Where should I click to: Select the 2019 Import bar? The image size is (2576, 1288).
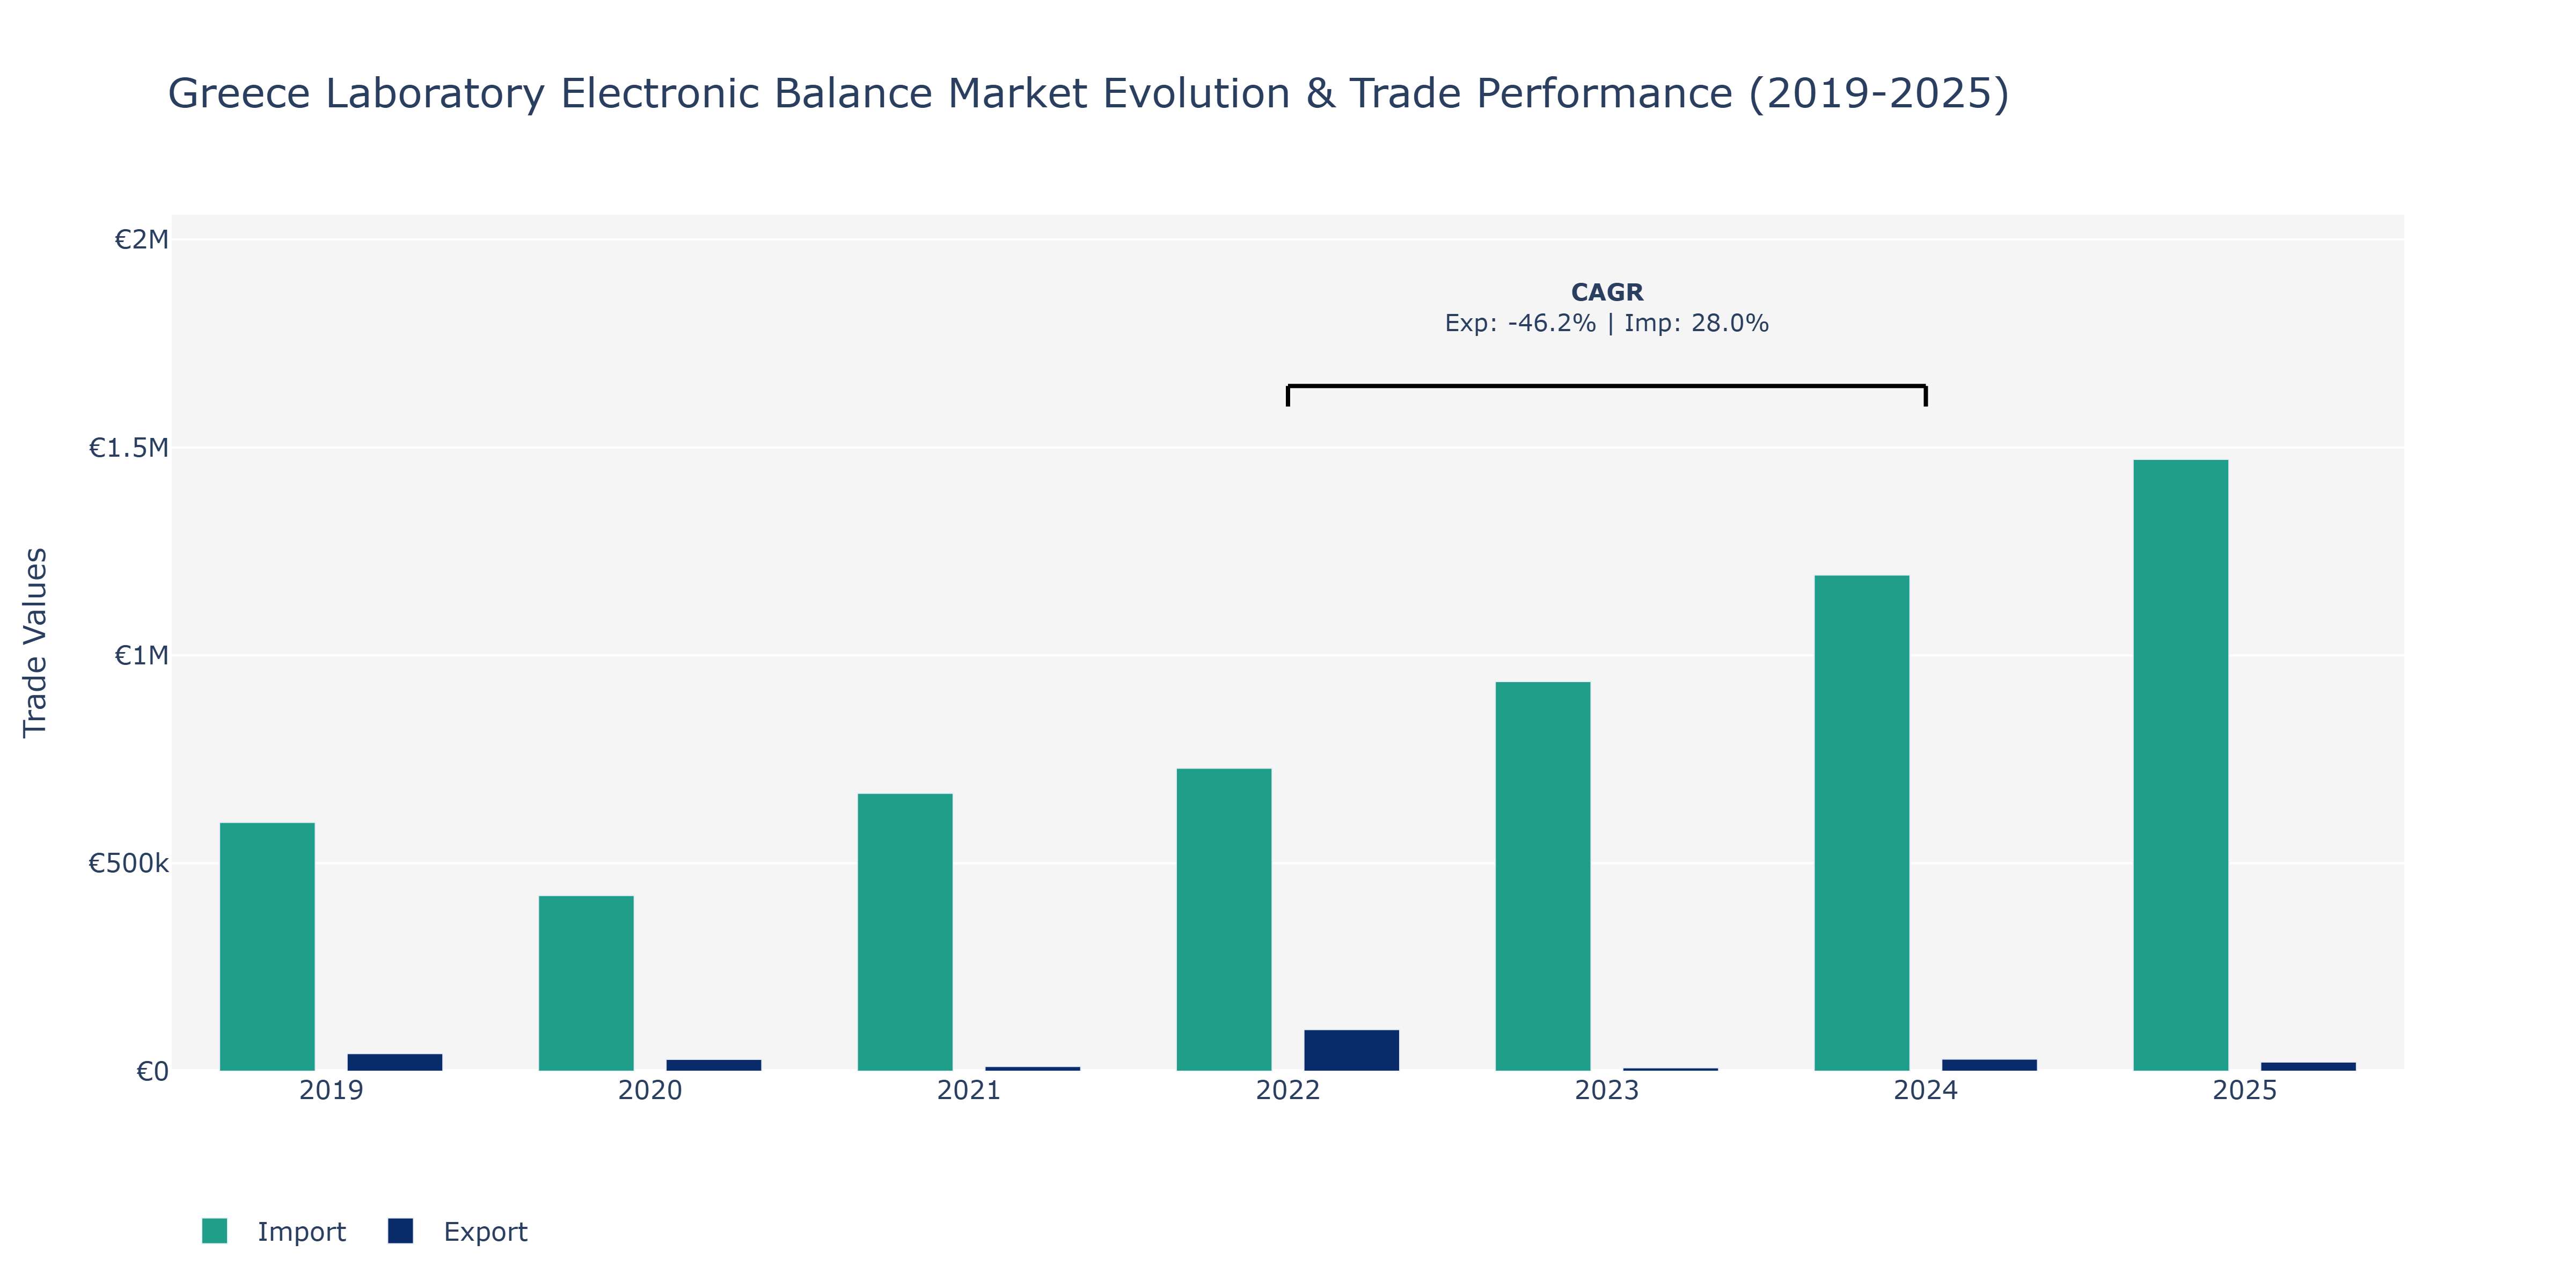267,946
